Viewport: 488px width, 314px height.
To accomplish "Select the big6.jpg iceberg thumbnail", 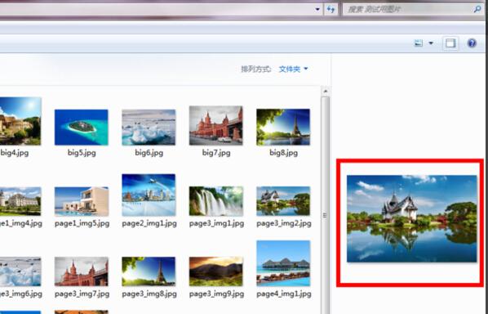I will click(149, 128).
